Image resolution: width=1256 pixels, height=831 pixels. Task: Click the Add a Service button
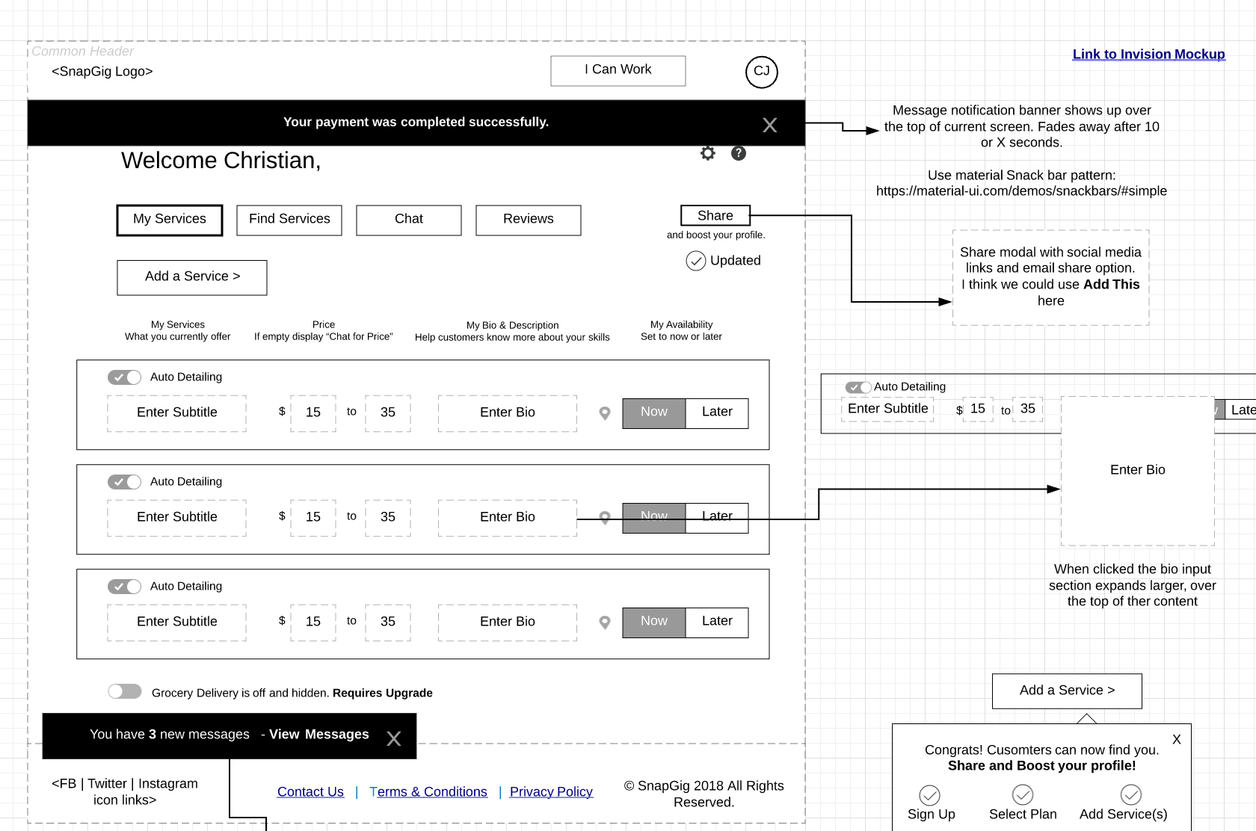[191, 277]
